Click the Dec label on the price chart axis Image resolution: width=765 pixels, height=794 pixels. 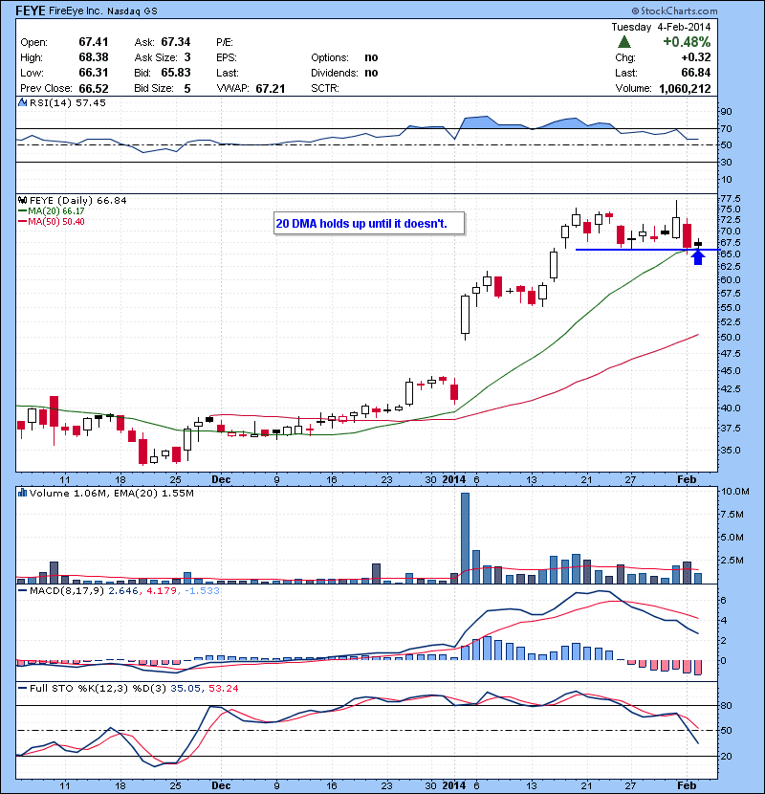(x=221, y=479)
